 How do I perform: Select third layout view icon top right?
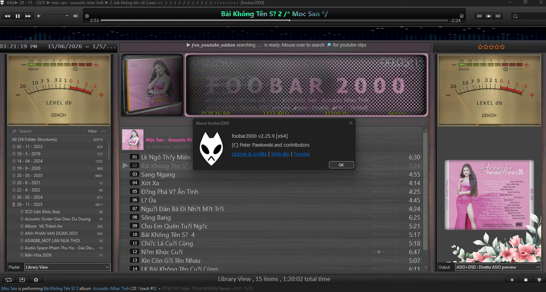[x=498, y=16]
